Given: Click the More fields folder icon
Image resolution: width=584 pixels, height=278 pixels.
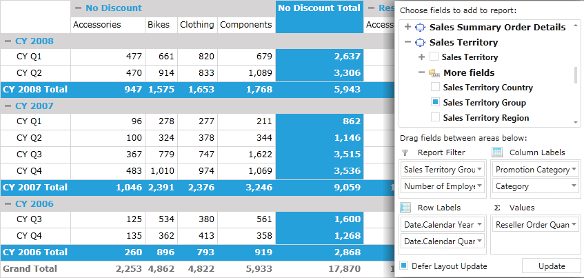Looking at the screenshot, I should pos(434,72).
